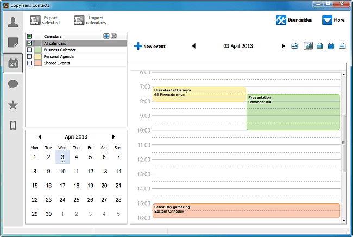
Task: Create a New event
Action: tap(150, 46)
